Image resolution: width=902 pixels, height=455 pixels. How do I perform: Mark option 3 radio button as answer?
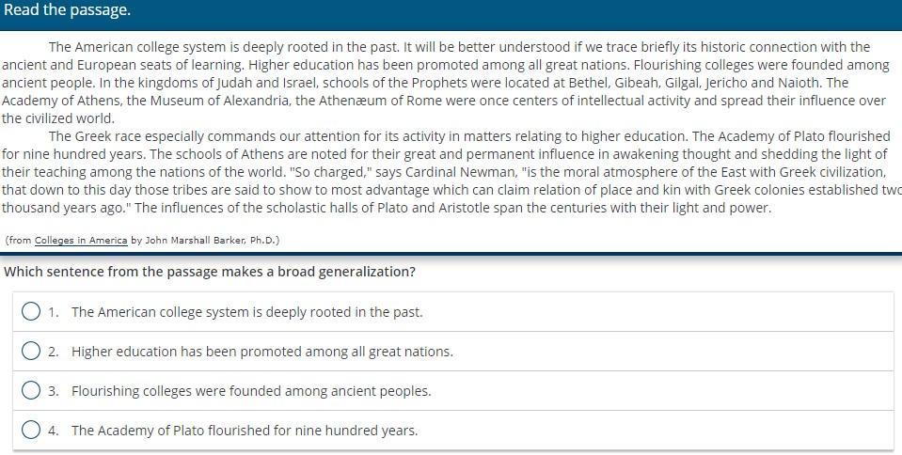click(30, 390)
